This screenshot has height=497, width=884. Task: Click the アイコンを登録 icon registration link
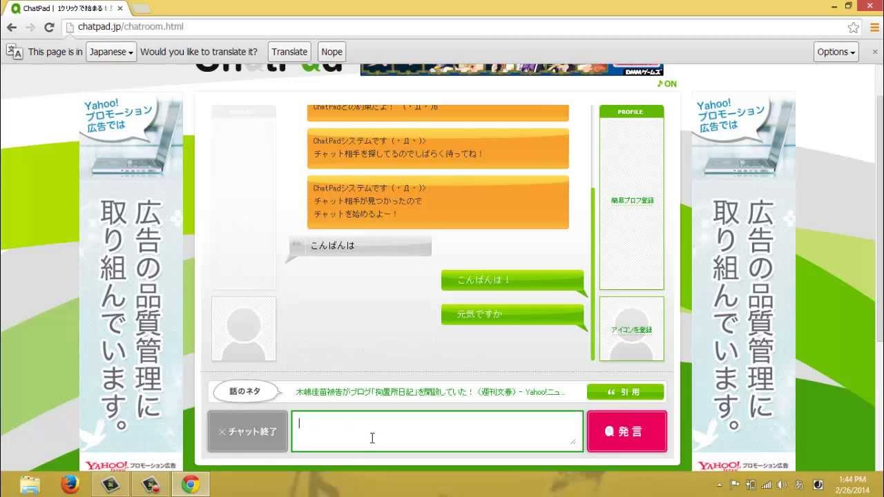pos(631,330)
